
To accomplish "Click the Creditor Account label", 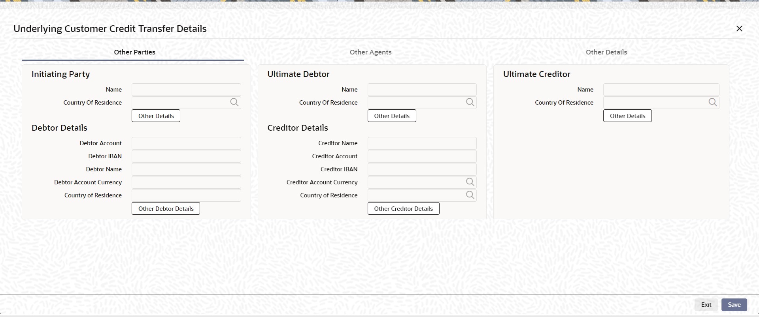I will 334,156.
